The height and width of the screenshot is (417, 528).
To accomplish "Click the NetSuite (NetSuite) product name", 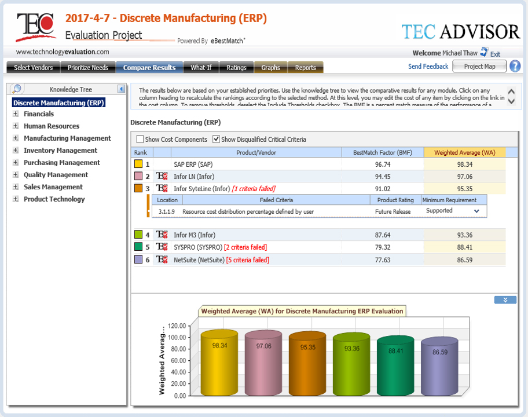I will (199, 259).
